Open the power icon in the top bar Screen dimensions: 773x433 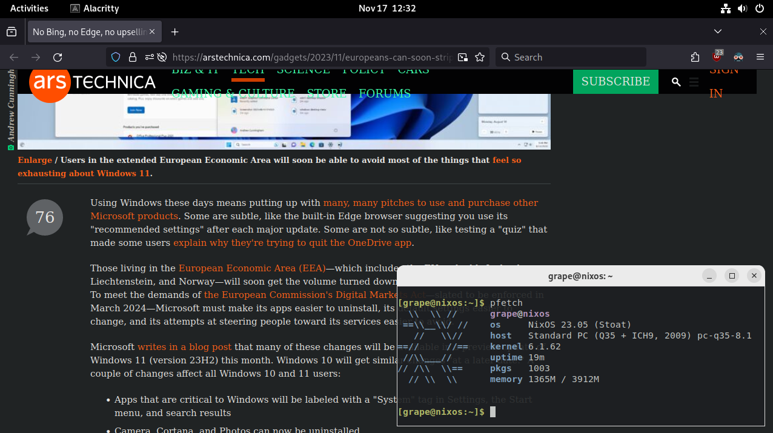pyautogui.click(x=760, y=8)
